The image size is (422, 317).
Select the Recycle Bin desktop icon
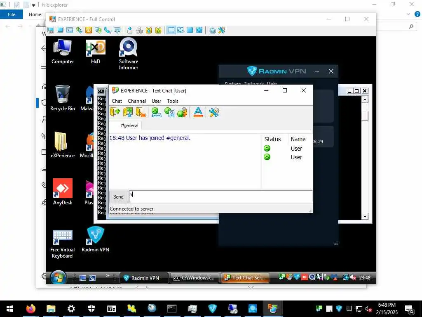point(63,98)
